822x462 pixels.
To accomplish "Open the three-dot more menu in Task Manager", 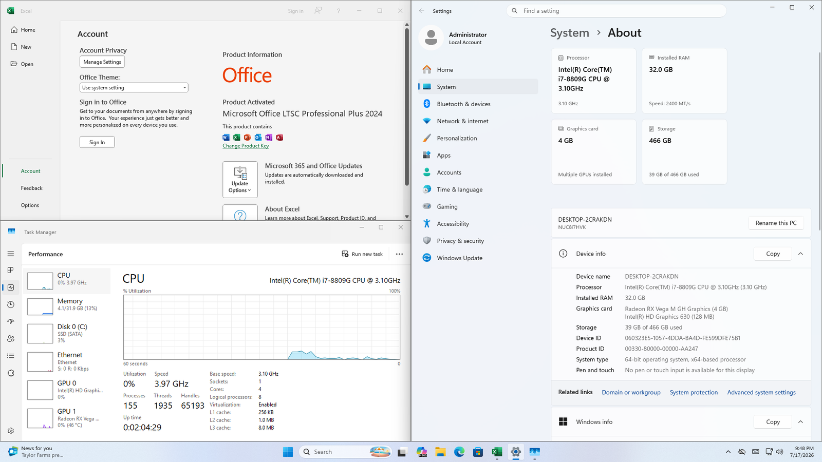I will pos(399,254).
